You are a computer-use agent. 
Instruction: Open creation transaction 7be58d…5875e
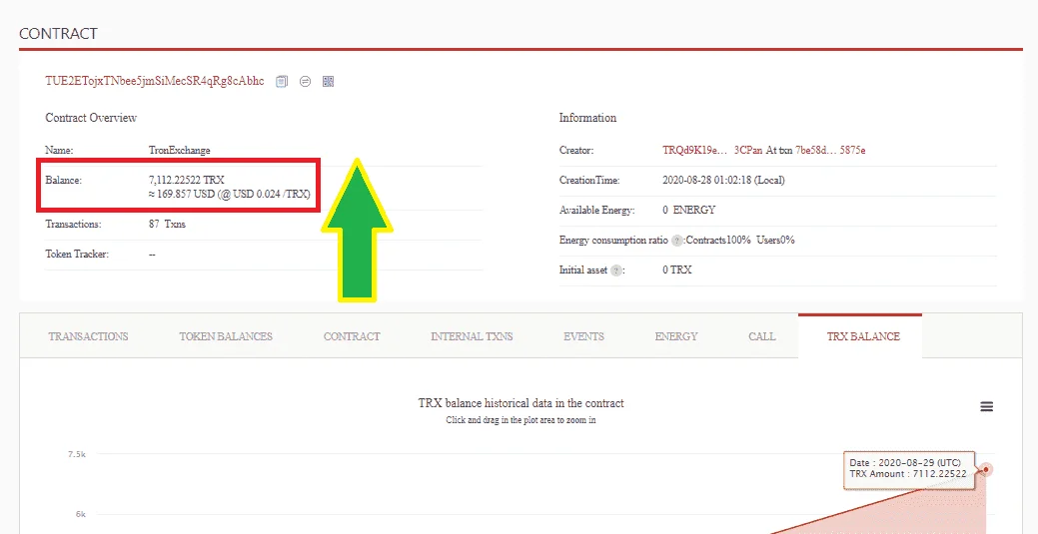coord(831,150)
